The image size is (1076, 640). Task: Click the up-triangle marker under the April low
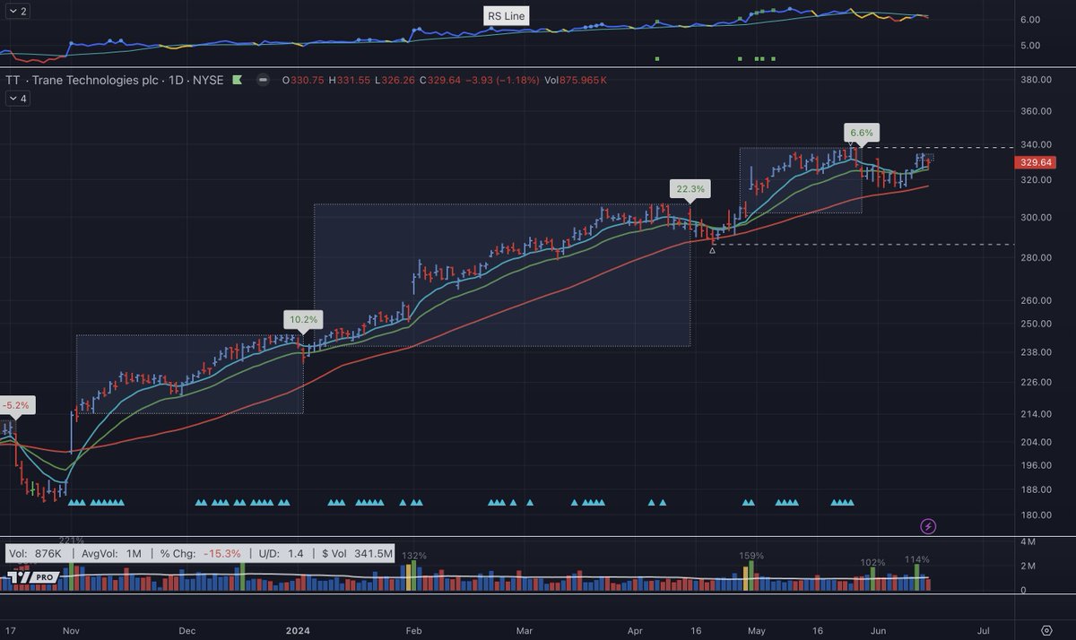point(712,250)
